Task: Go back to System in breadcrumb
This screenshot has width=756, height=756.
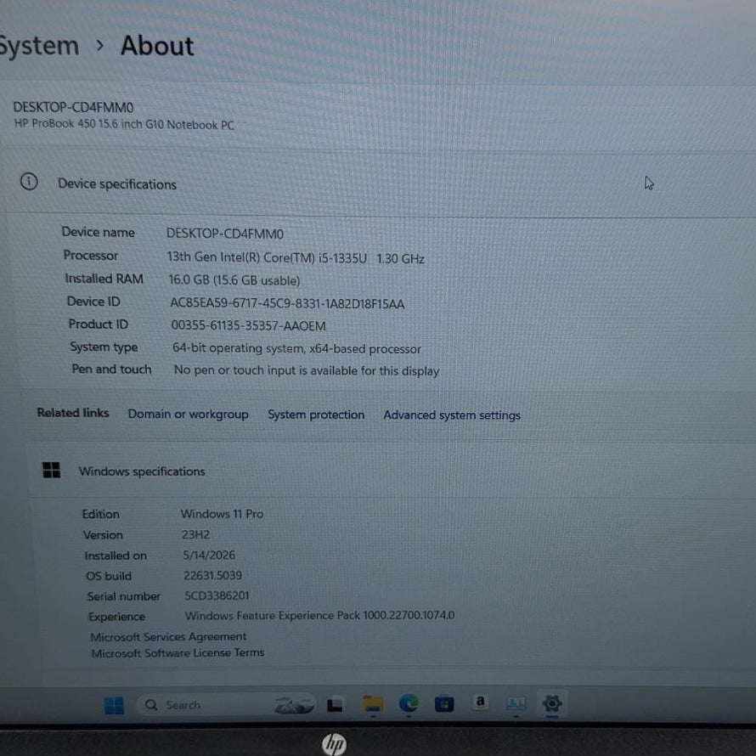Action: [x=38, y=46]
